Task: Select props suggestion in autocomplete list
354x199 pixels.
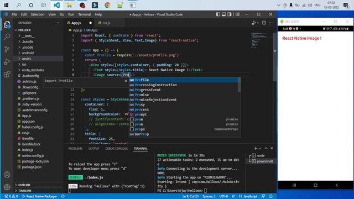Action: [183, 129]
